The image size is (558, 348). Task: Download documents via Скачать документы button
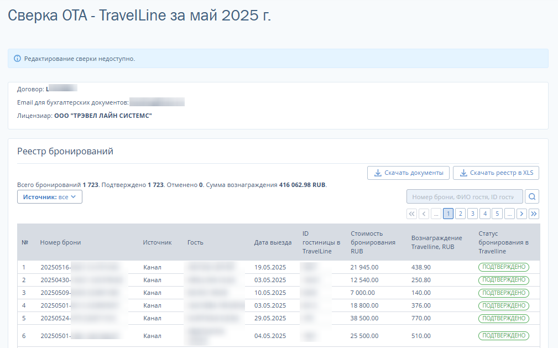pyautogui.click(x=409, y=173)
